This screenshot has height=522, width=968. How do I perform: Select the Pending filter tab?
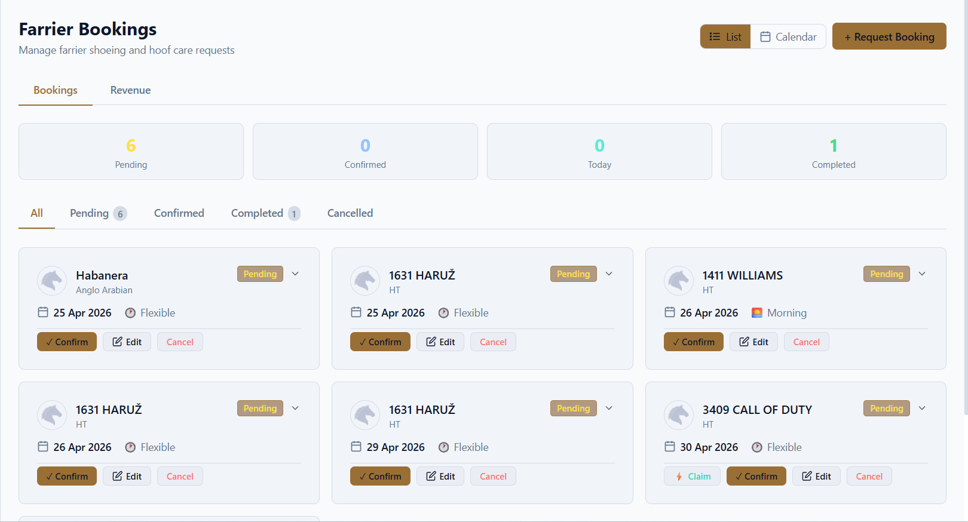pos(98,213)
